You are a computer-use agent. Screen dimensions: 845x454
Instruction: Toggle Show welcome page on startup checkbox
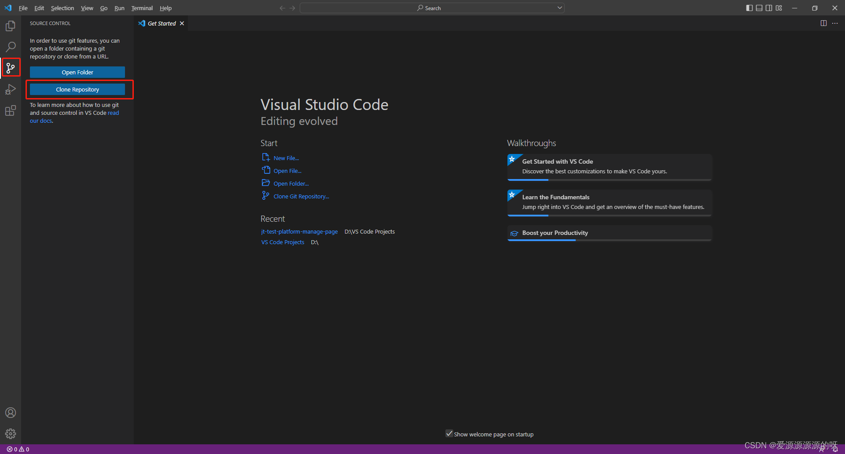(449, 434)
